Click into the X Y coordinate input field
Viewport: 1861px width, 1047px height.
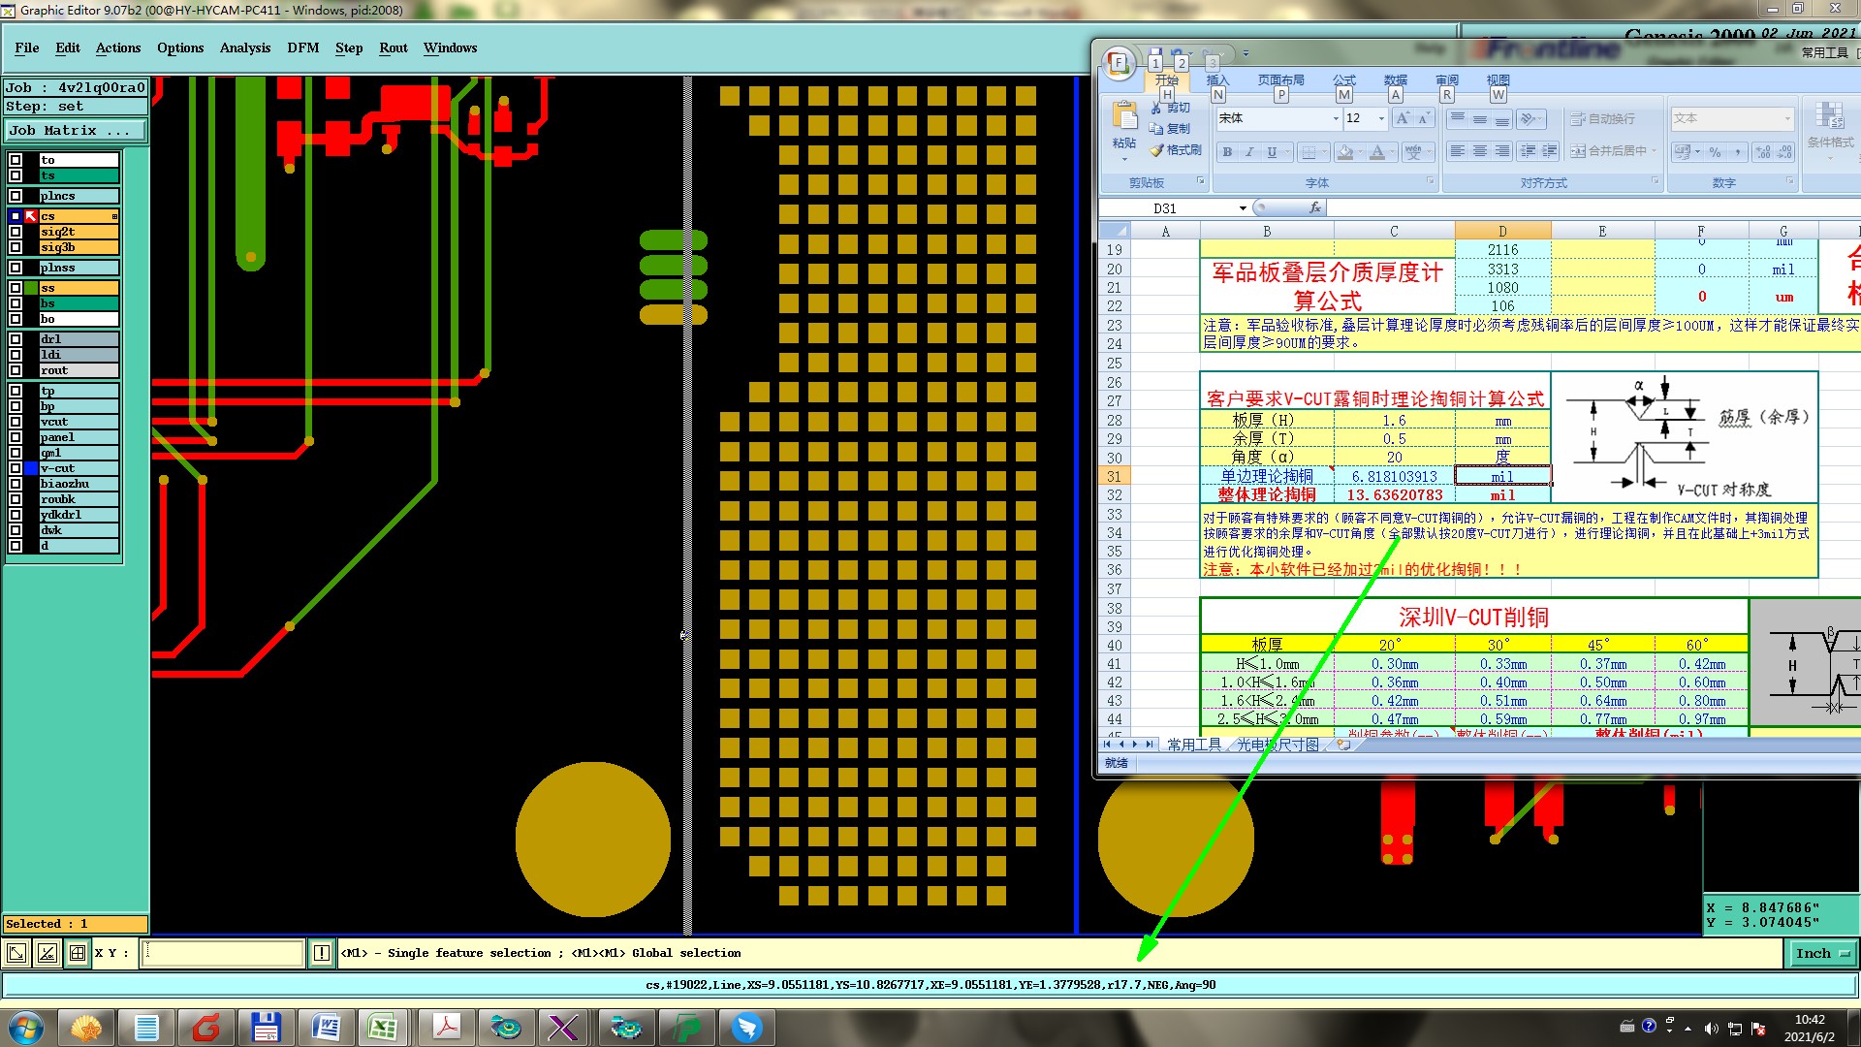pos(223,954)
